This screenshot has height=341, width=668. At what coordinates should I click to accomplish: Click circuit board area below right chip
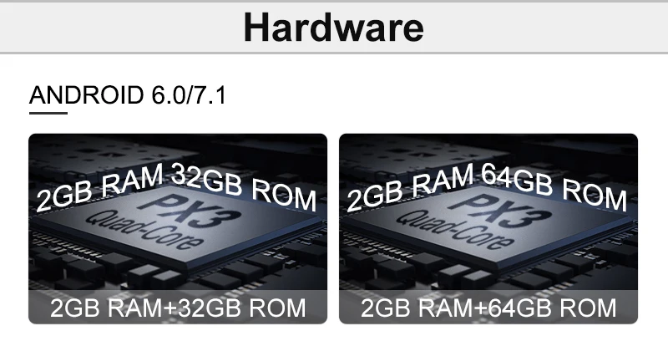click(x=488, y=277)
